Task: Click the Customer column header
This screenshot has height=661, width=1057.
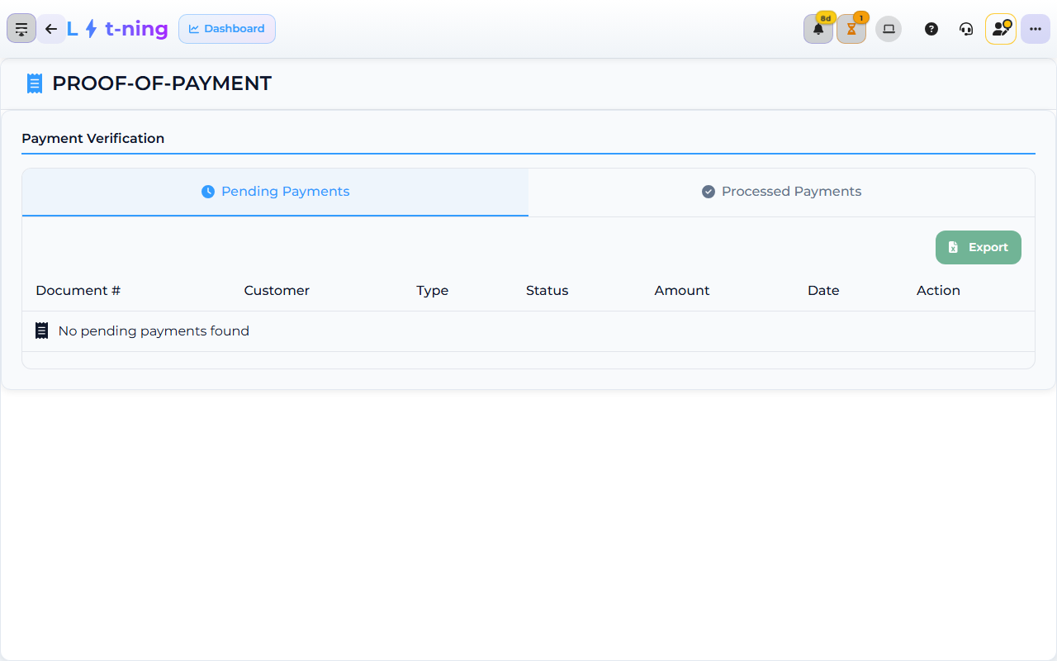Action: pyautogui.click(x=277, y=291)
